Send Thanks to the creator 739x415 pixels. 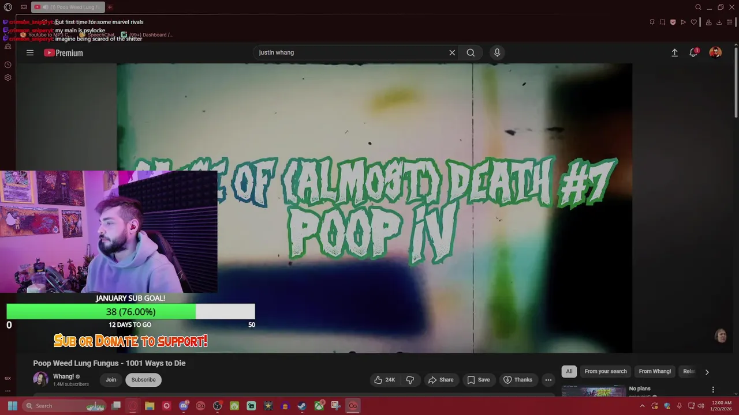click(518, 380)
